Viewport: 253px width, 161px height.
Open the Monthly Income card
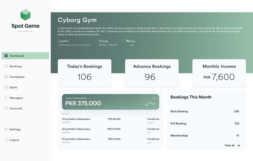coord(219,73)
